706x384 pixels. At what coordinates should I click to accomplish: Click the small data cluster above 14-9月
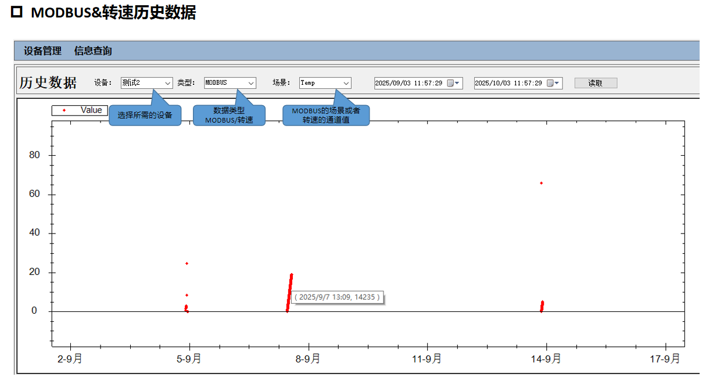point(542,306)
